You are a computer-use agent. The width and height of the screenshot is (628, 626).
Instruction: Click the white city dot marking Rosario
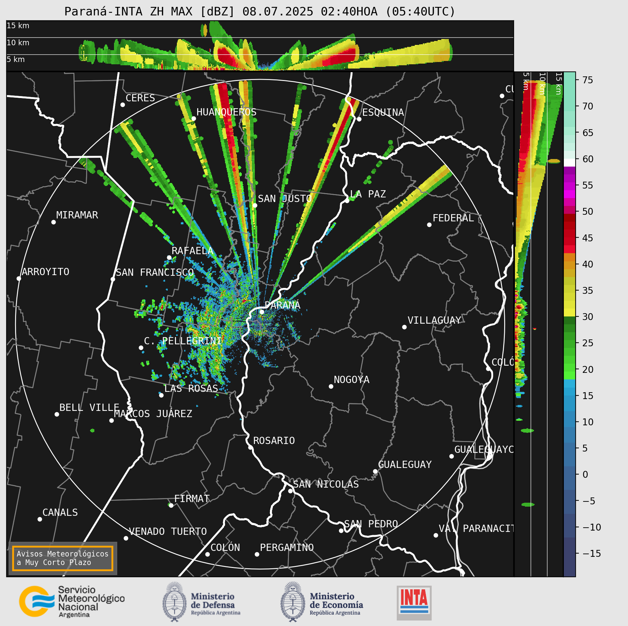[250, 447]
